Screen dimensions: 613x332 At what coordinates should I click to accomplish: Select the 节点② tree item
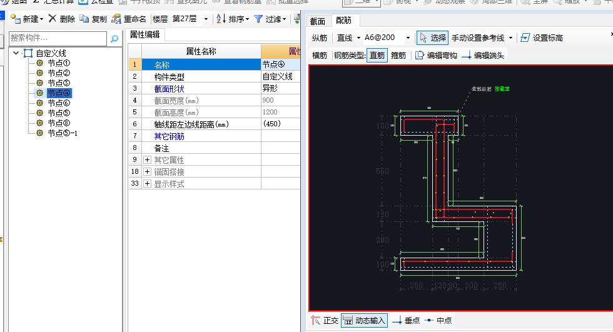click(x=59, y=73)
